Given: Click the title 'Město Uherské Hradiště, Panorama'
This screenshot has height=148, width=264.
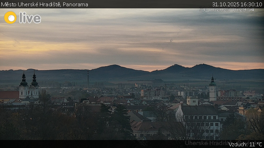Looking at the screenshot, I should tap(44, 5).
